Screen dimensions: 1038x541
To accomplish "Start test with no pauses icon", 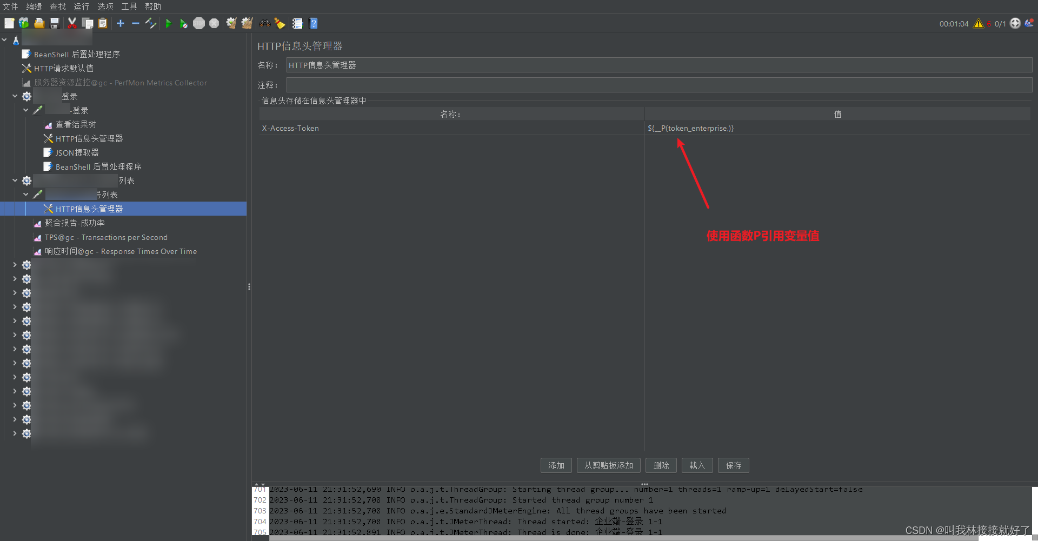I will tap(184, 23).
